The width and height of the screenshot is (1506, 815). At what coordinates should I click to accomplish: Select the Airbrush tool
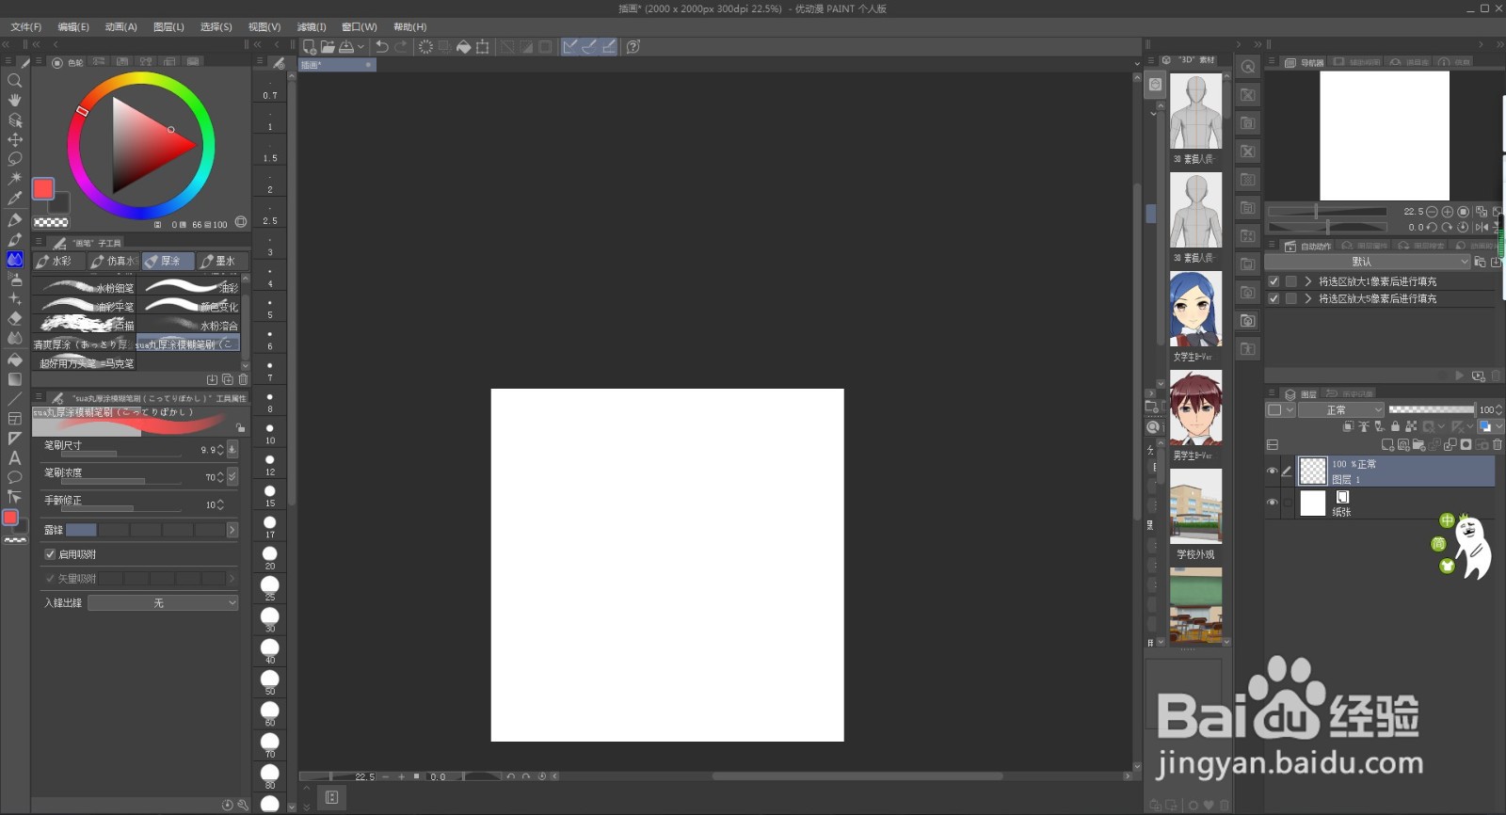click(14, 279)
